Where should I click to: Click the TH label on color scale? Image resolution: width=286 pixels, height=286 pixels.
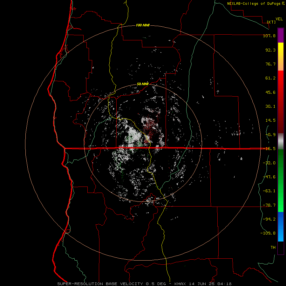point(273,248)
